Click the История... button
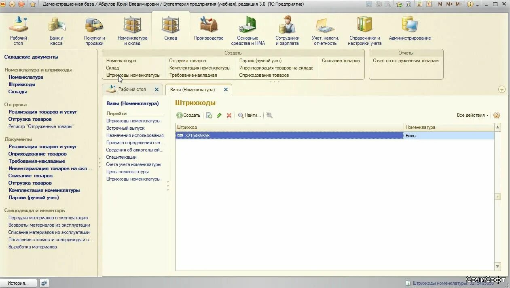The width and height of the screenshot is (510, 288). pos(18,283)
